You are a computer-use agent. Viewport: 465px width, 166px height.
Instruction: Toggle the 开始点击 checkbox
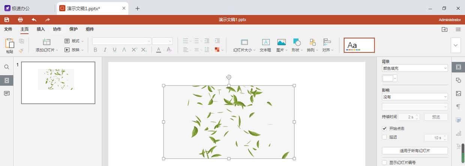pos(384,128)
